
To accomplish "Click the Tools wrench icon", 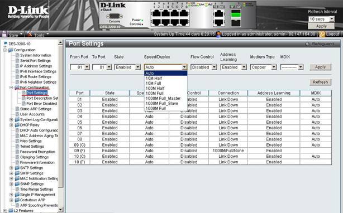I will [x=30, y=34].
